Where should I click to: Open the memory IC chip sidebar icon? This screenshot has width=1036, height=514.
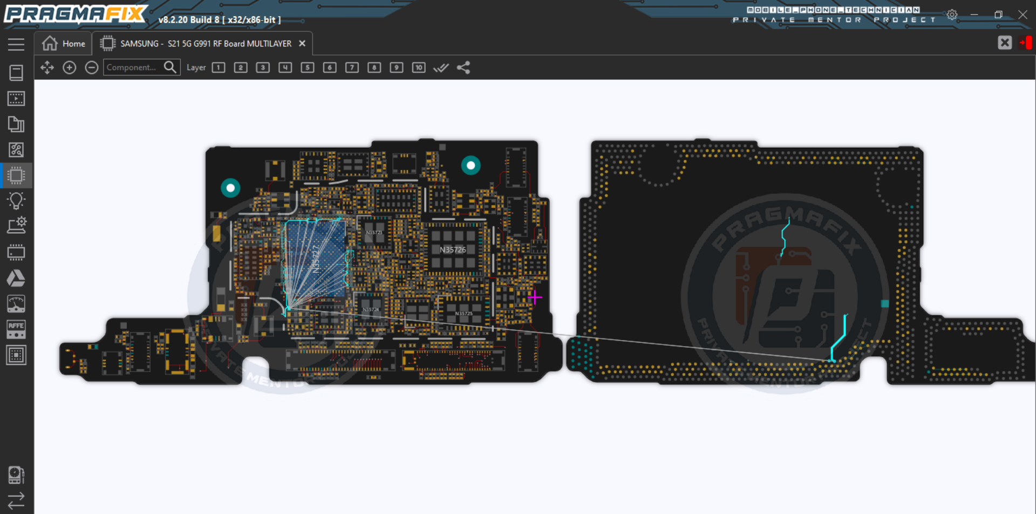(x=16, y=252)
